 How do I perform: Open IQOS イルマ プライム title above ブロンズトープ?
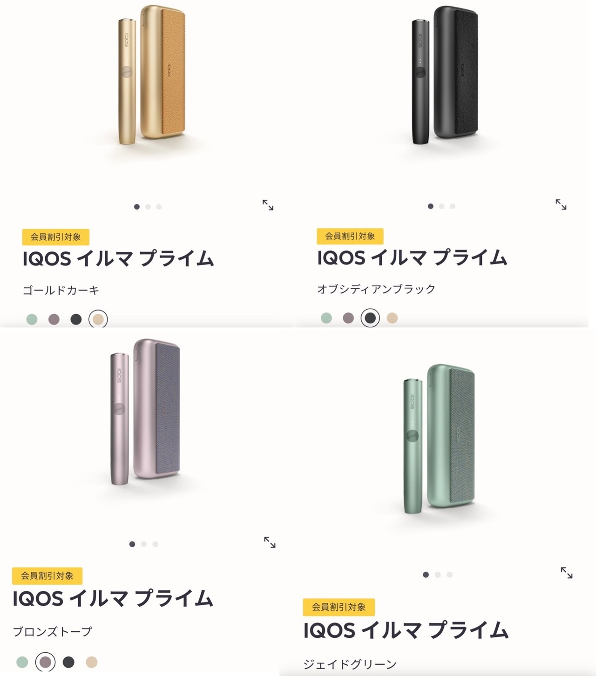pyautogui.click(x=113, y=598)
